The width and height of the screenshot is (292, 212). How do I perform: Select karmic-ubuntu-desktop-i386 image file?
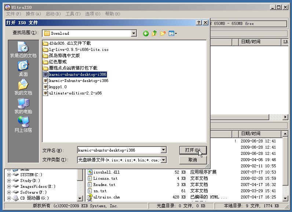[x=75, y=74]
